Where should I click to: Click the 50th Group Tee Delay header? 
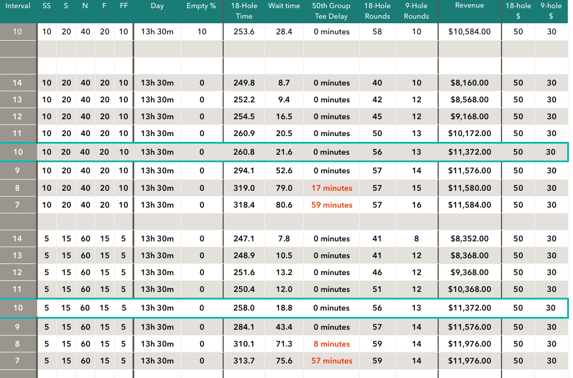click(331, 11)
